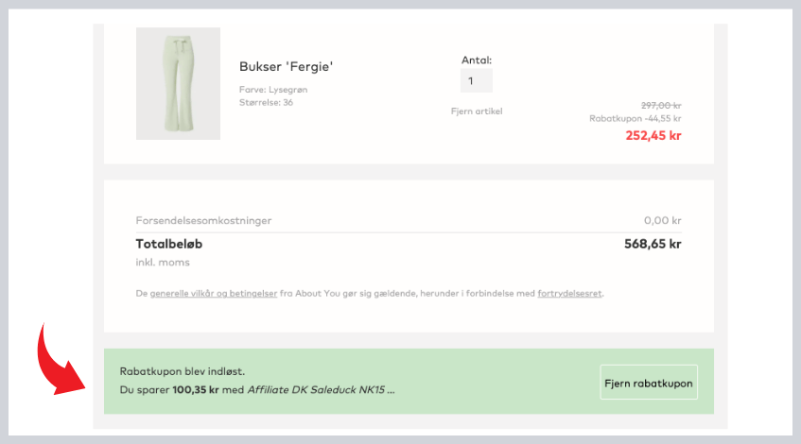This screenshot has width=801, height=444.
Task: Click the 'Forsendelsesomkostninger' label
Action: (x=203, y=220)
